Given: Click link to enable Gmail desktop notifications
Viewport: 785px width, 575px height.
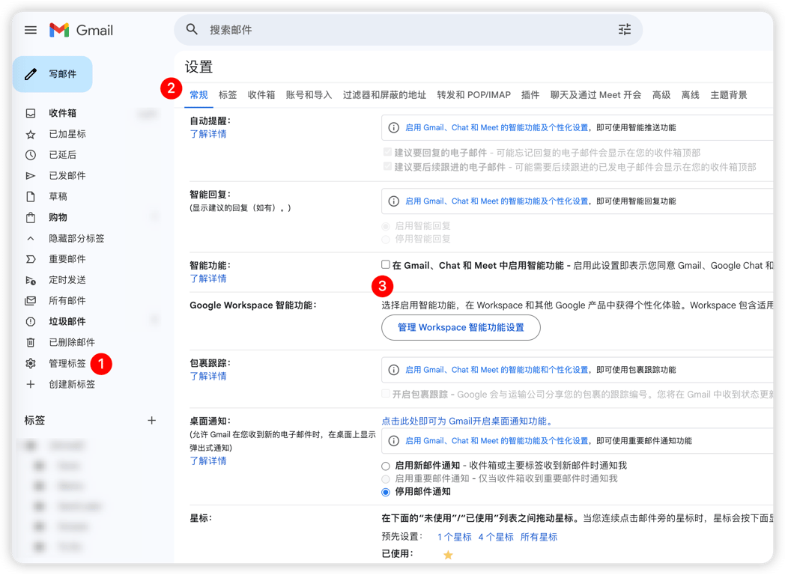Looking at the screenshot, I should point(469,422).
